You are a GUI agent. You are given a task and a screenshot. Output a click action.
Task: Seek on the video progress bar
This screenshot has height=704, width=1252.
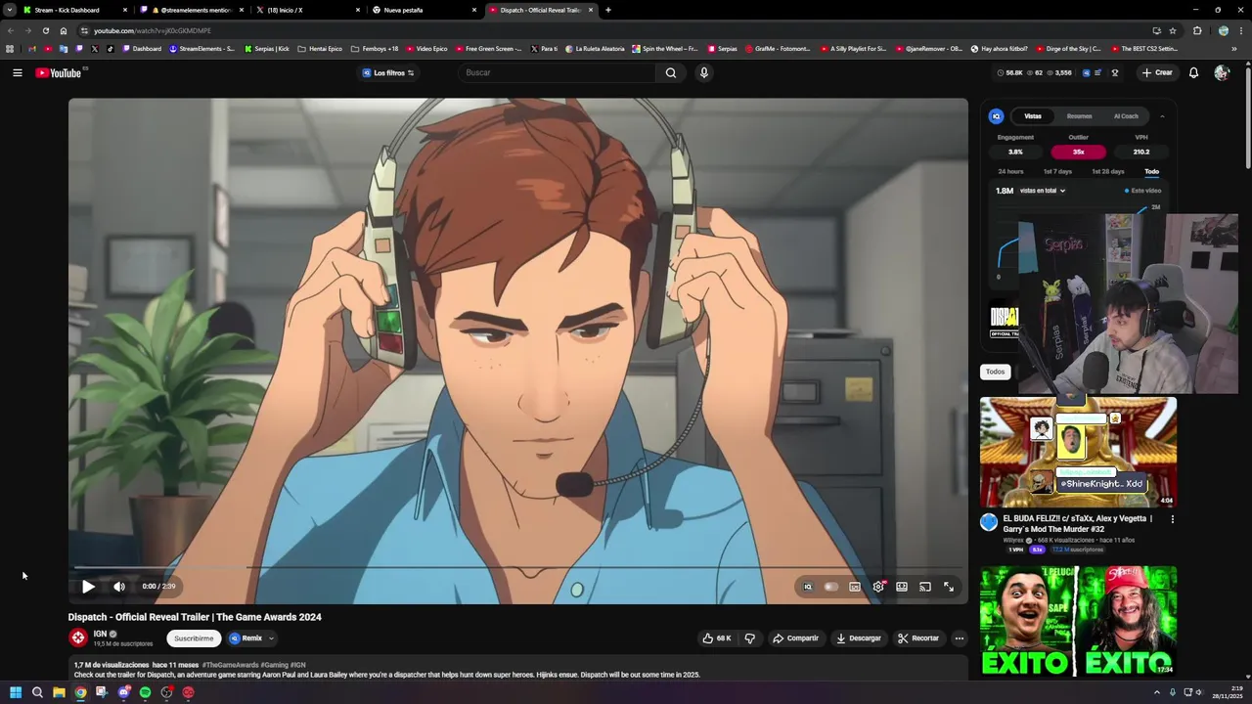517,567
